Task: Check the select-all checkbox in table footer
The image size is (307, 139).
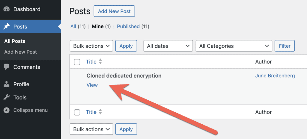Action: [77, 112]
